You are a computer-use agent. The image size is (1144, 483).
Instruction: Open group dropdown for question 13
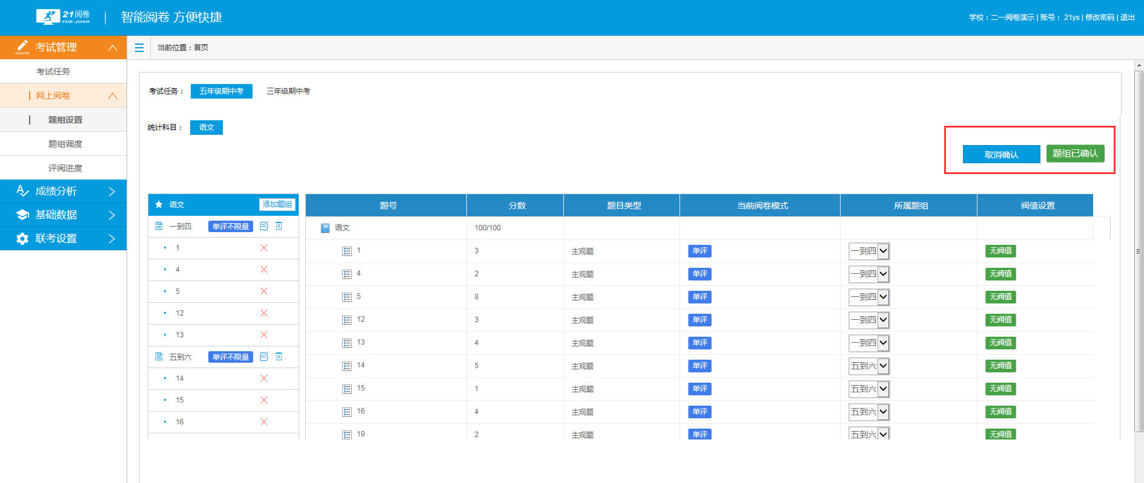tap(869, 343)
